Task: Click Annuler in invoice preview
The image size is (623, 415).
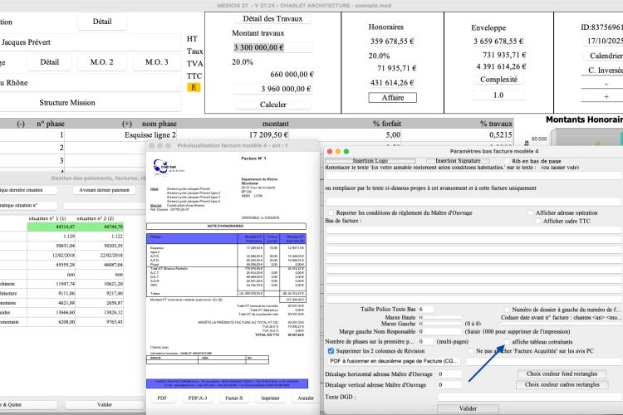Action: pos(306,398)
